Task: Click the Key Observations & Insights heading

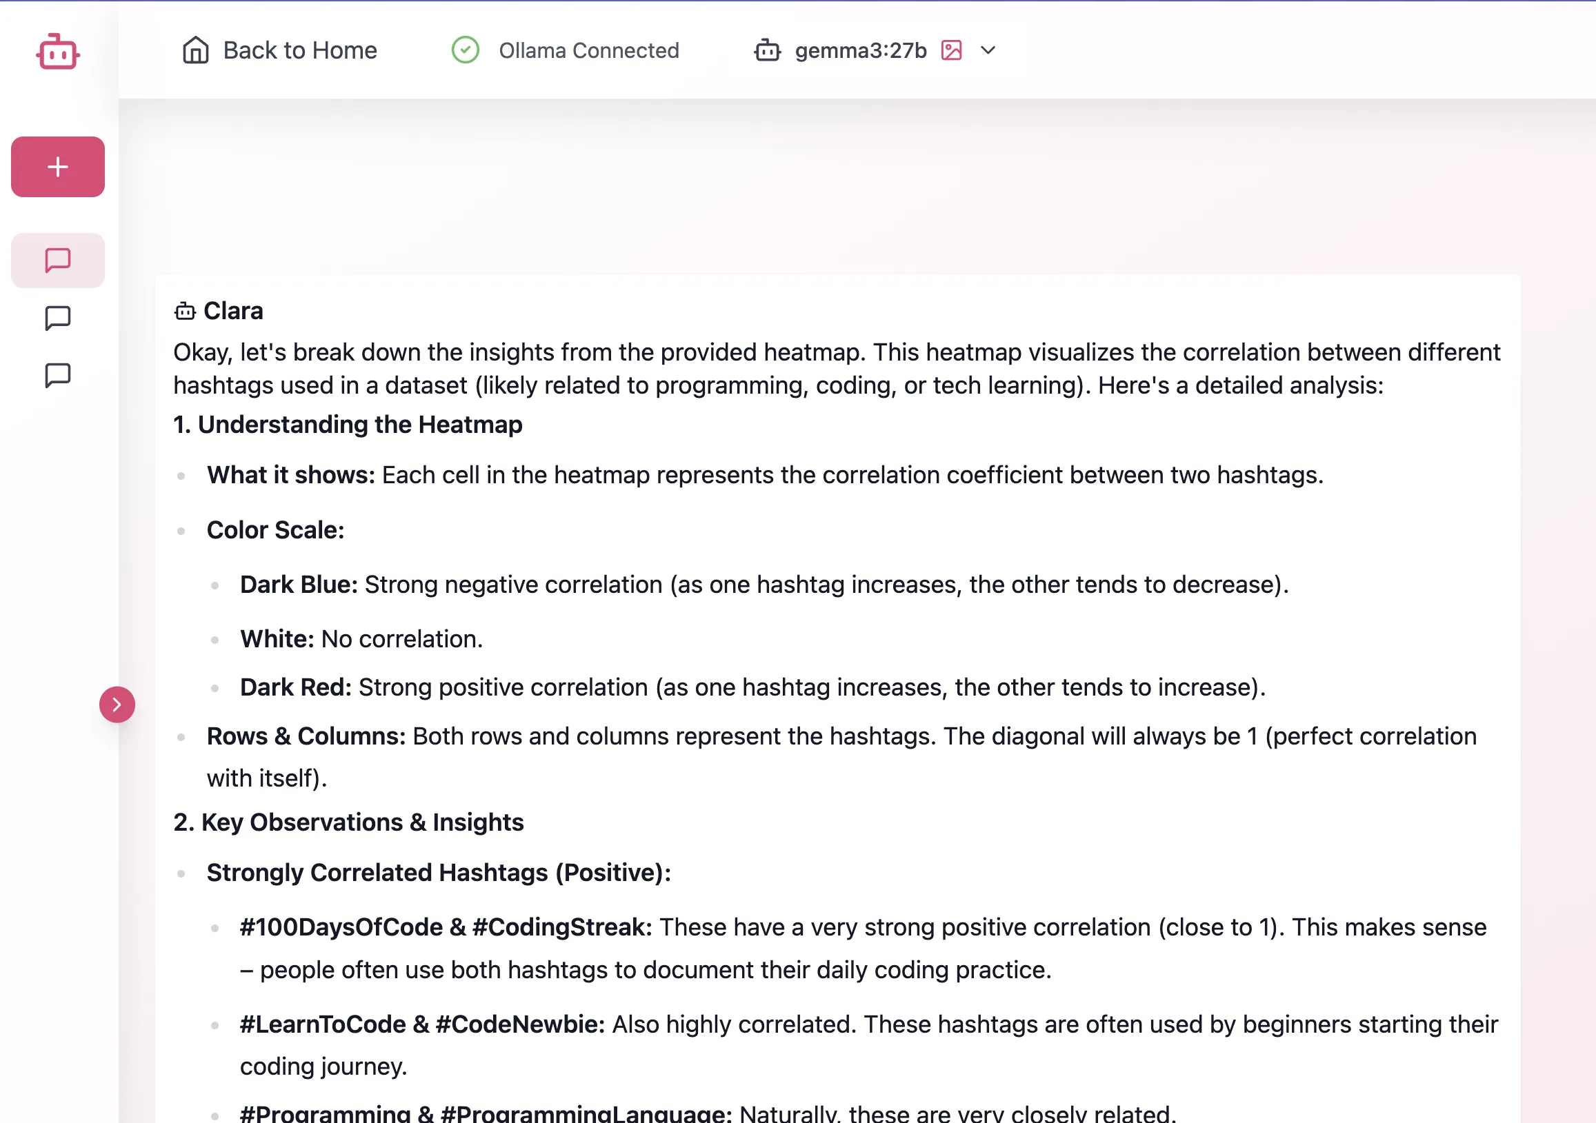Action: 349,822
